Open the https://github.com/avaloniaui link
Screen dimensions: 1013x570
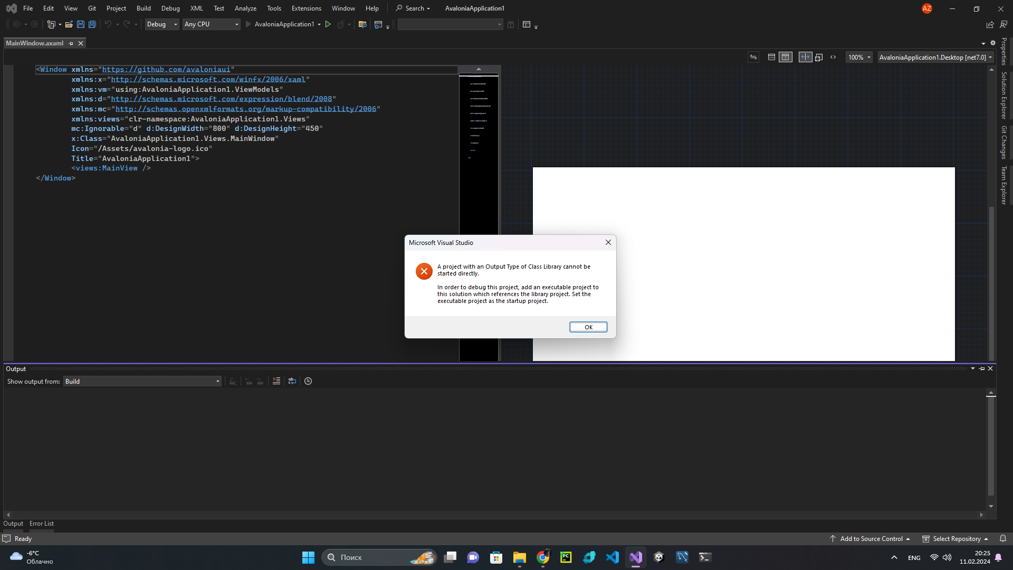pyautogui.click(x=166, y=70)
